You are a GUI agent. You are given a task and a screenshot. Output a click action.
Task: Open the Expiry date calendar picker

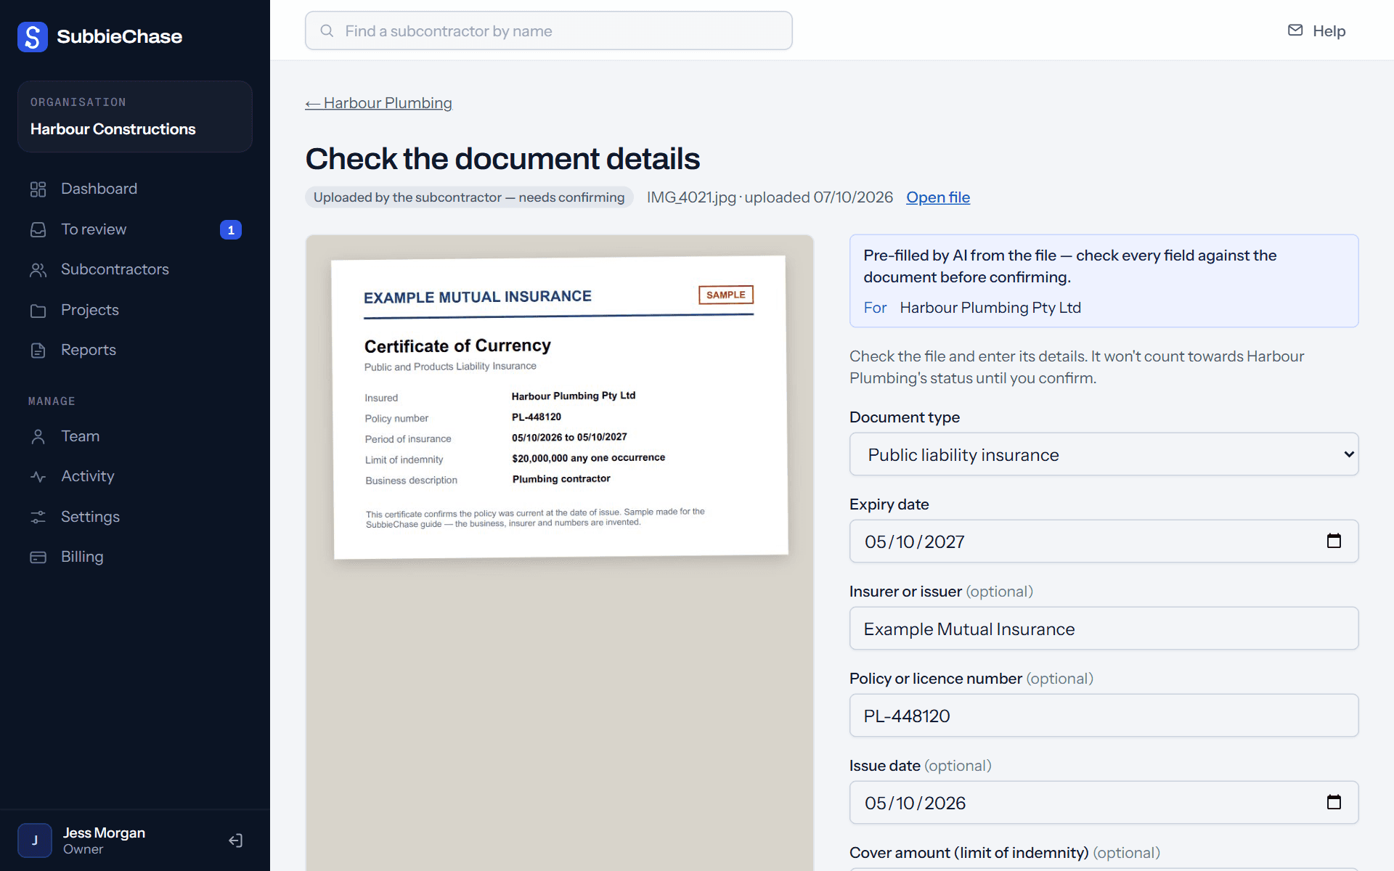[1334, 541]
